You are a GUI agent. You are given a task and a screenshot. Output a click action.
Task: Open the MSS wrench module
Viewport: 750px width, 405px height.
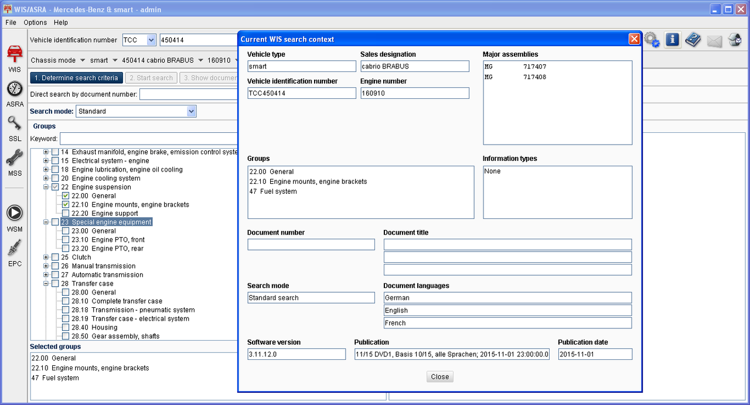click(15, 163)
